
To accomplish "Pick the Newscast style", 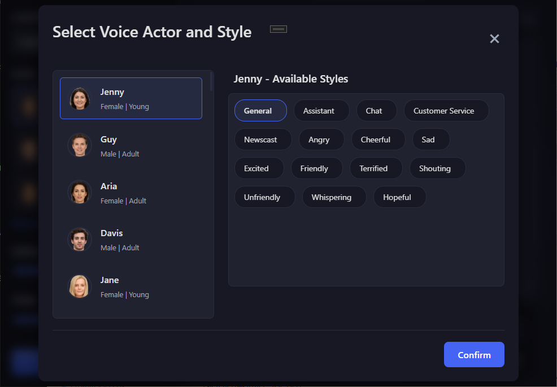I will click(263, 140).
